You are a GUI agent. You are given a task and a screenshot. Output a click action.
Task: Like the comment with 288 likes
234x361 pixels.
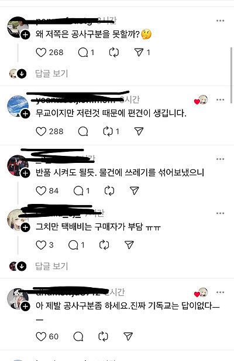[x=41, y=131]
